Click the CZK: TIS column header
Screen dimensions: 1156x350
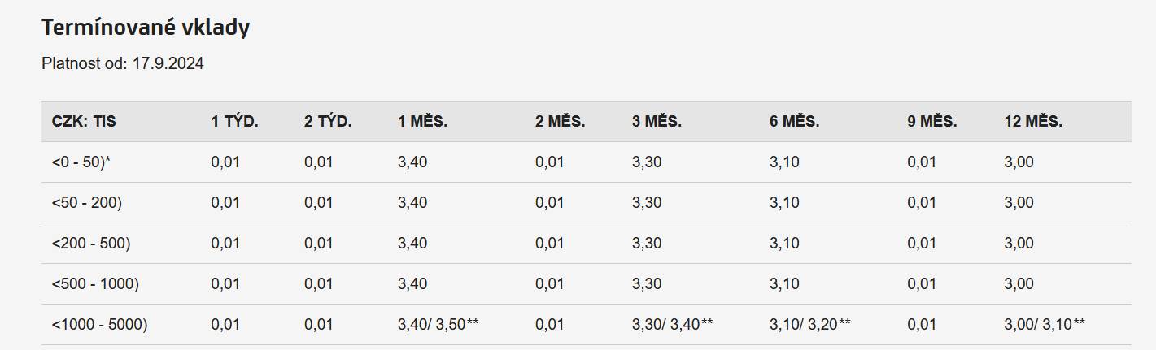coord(84,122)
